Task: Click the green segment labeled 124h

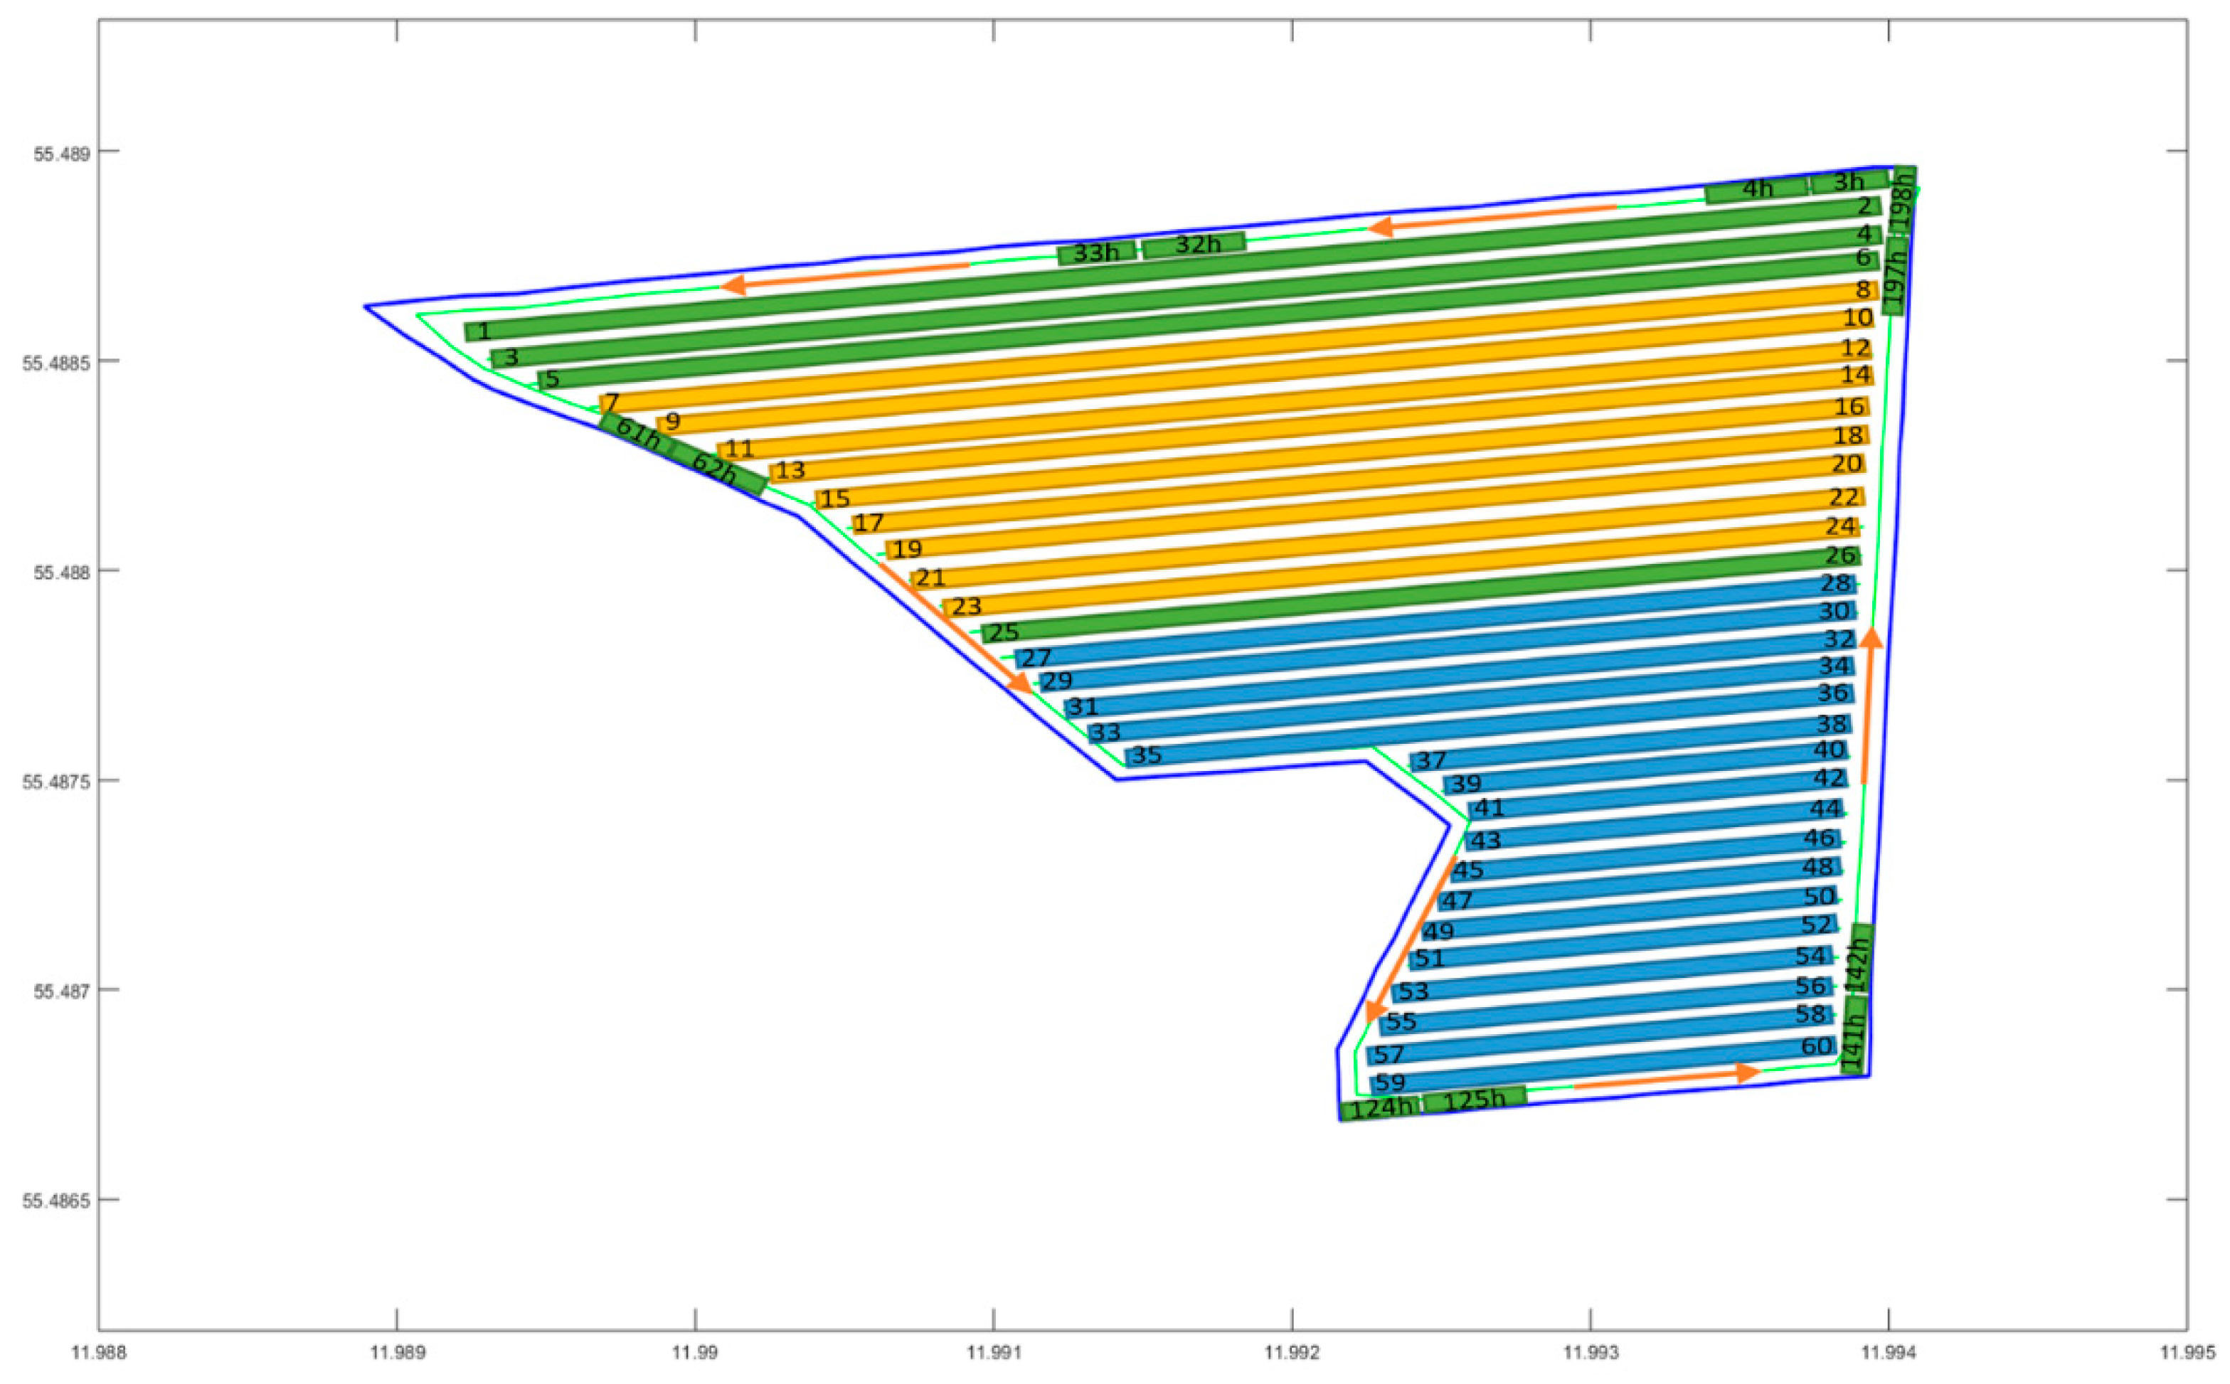Action: coord(1379,1109)
